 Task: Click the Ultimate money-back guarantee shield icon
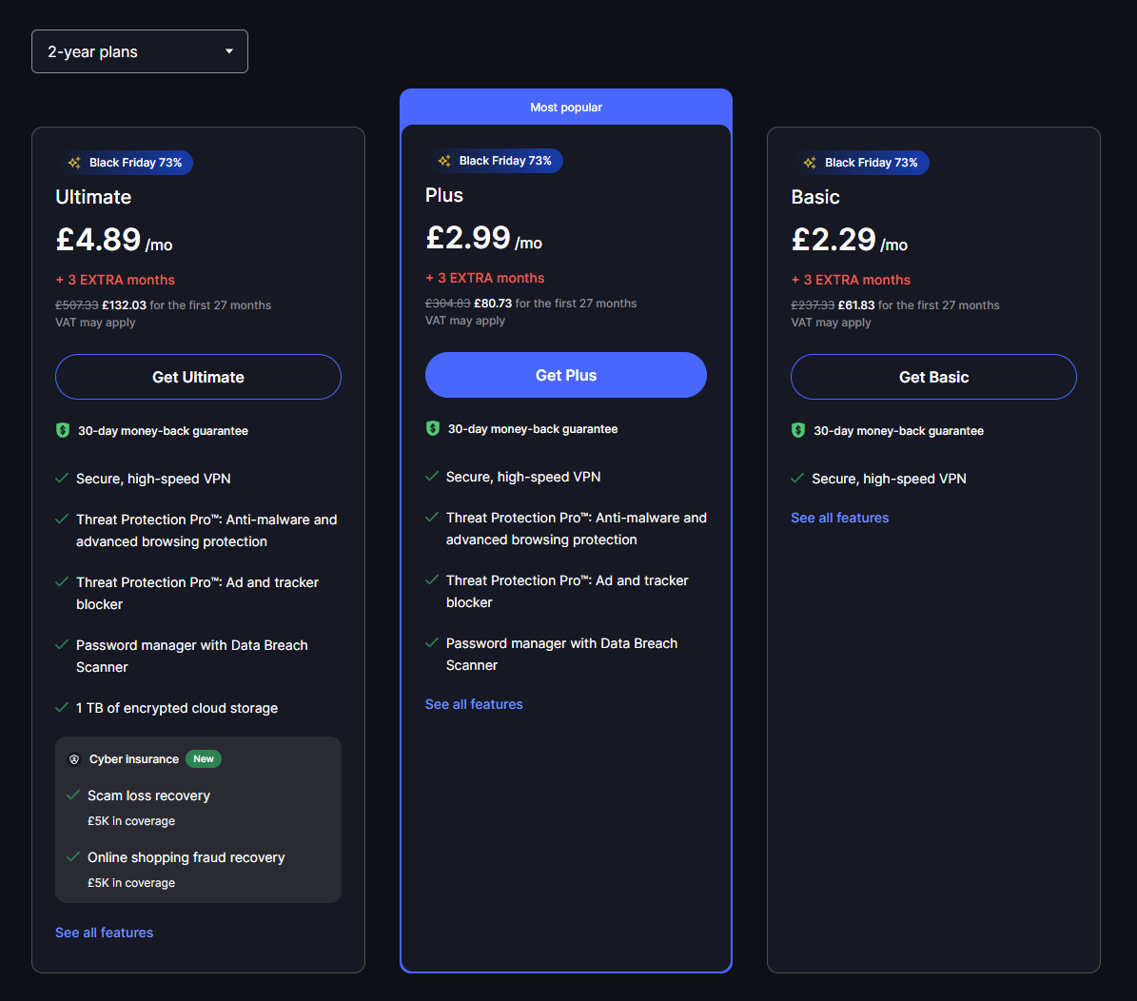[63, 430]
